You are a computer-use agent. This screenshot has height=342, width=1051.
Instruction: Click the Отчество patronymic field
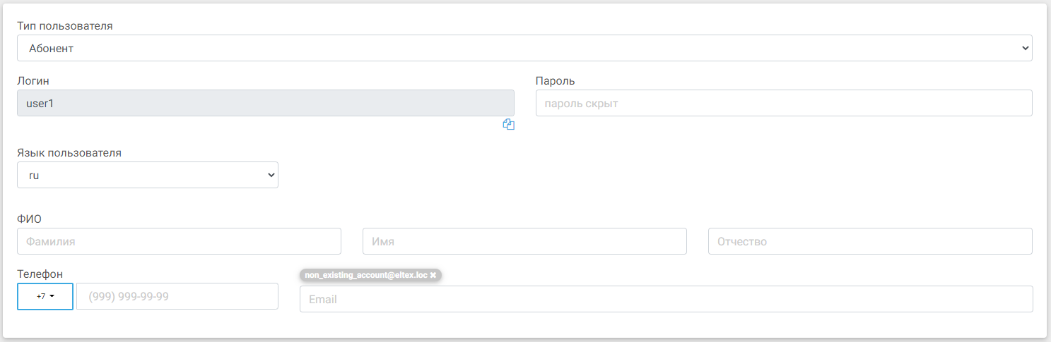[x=869, y=241]
